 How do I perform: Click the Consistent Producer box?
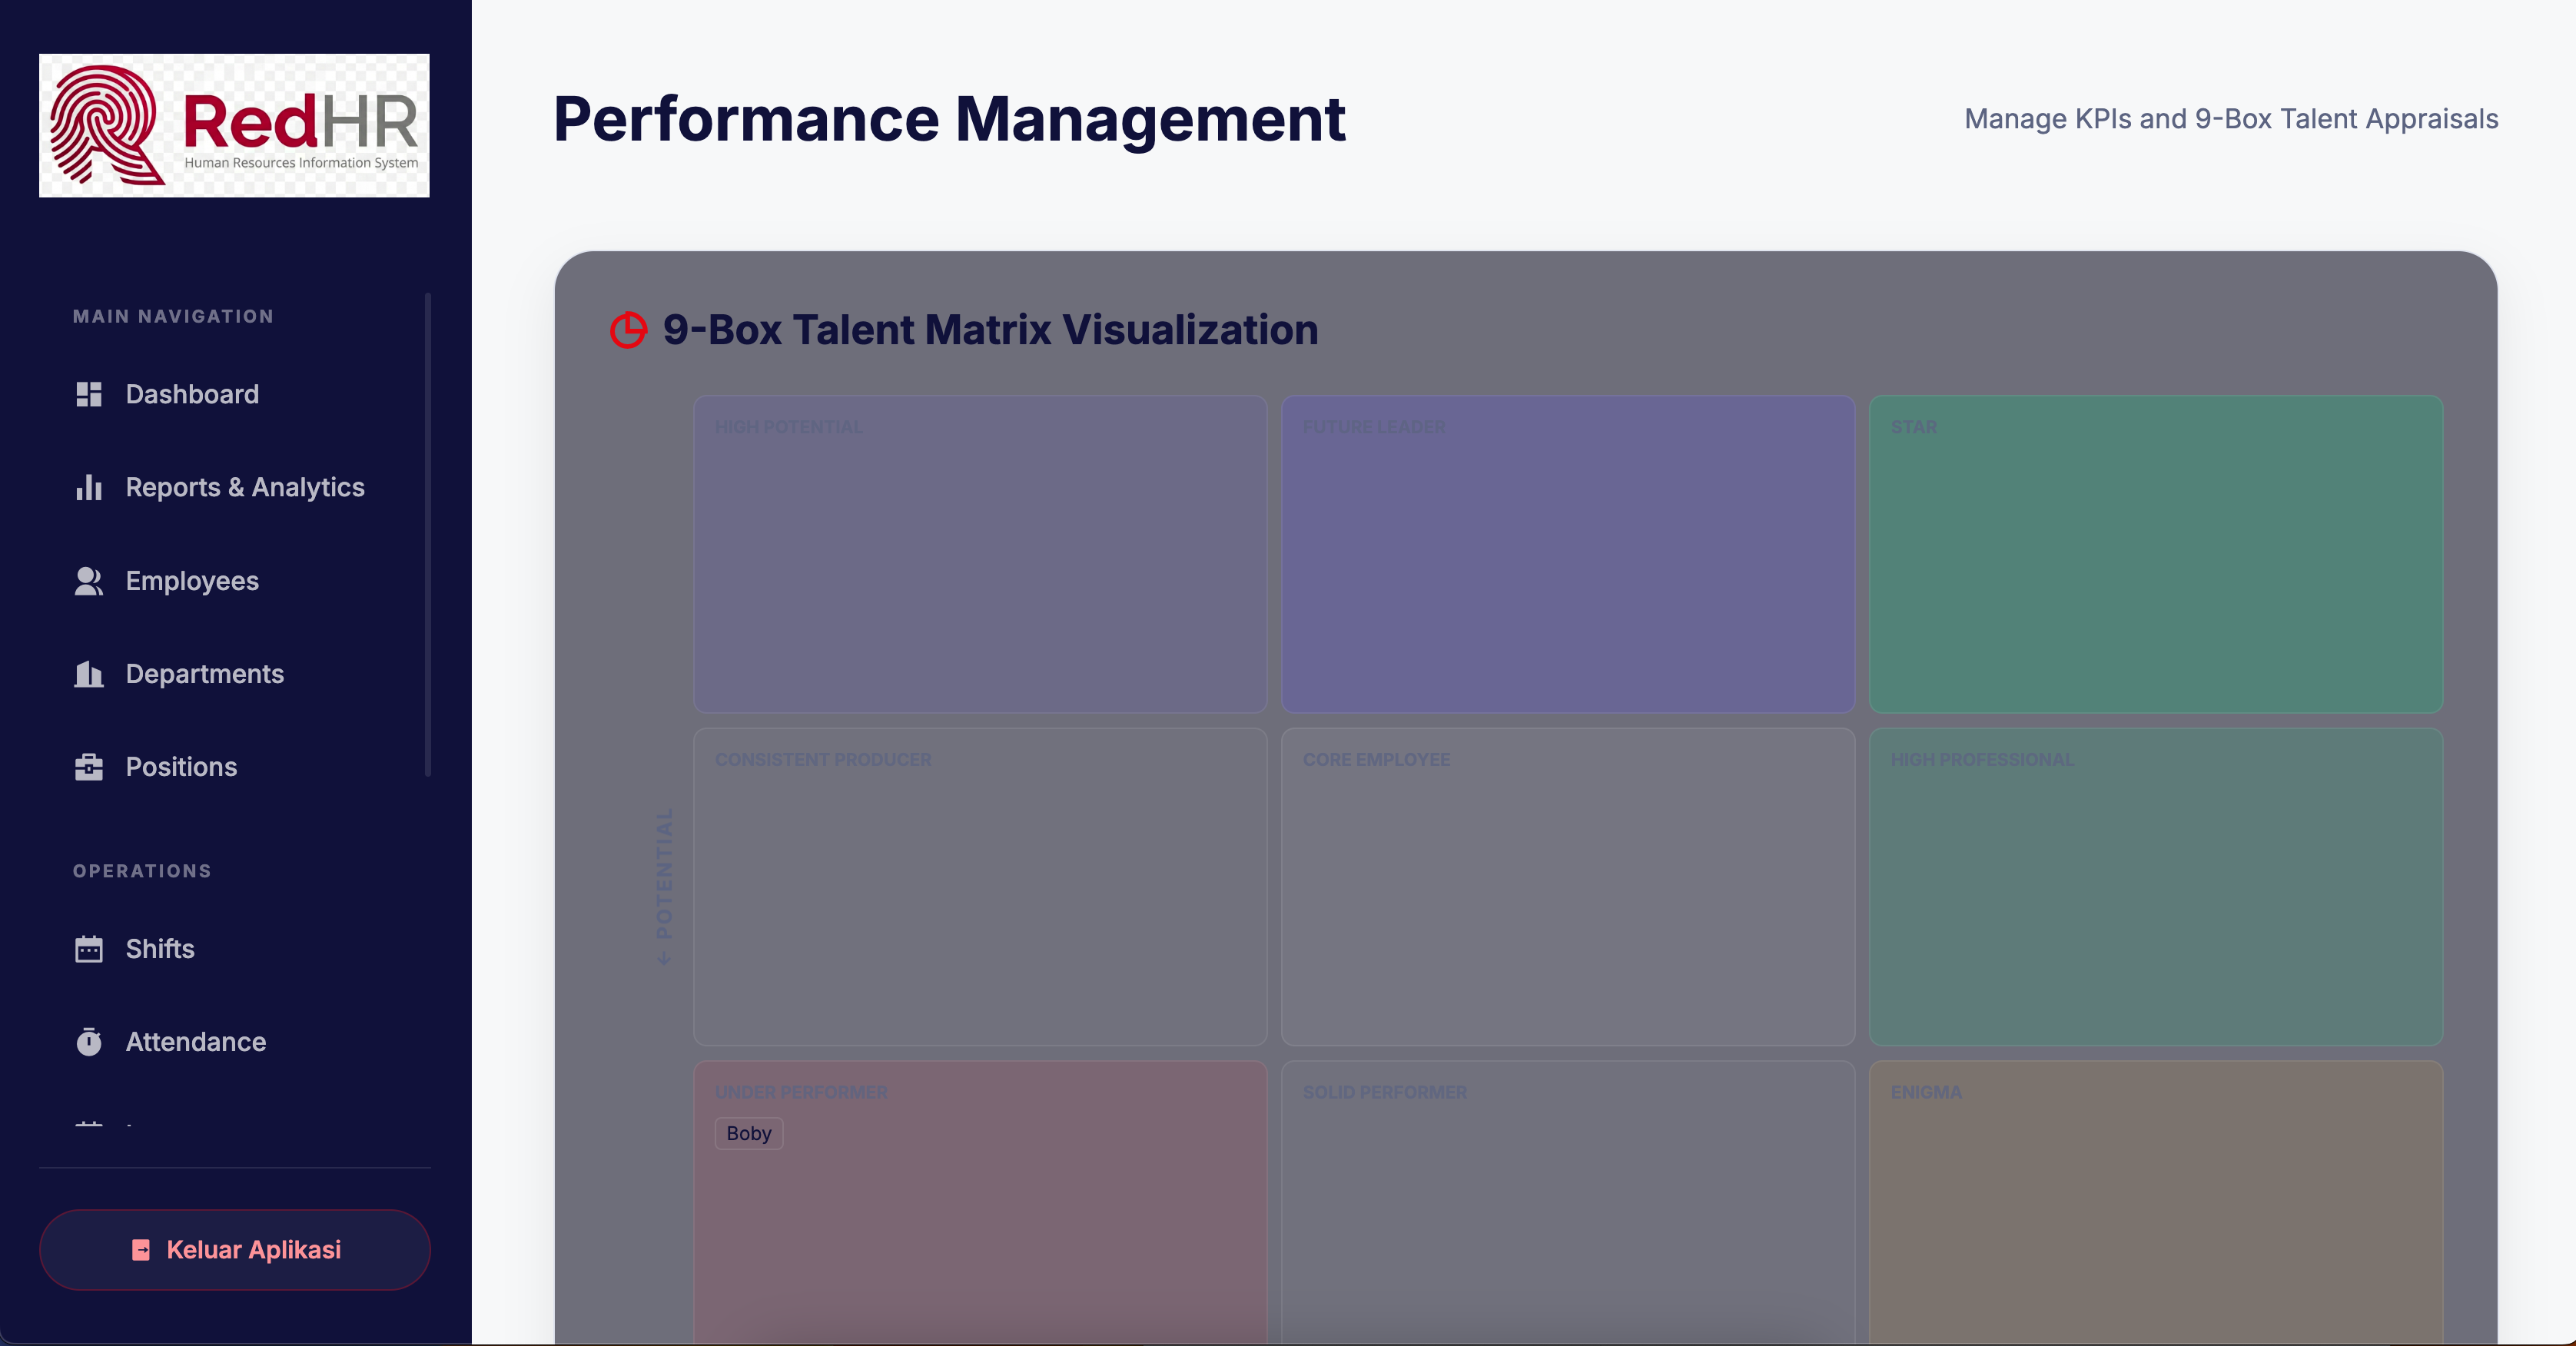tap(980, 887)
